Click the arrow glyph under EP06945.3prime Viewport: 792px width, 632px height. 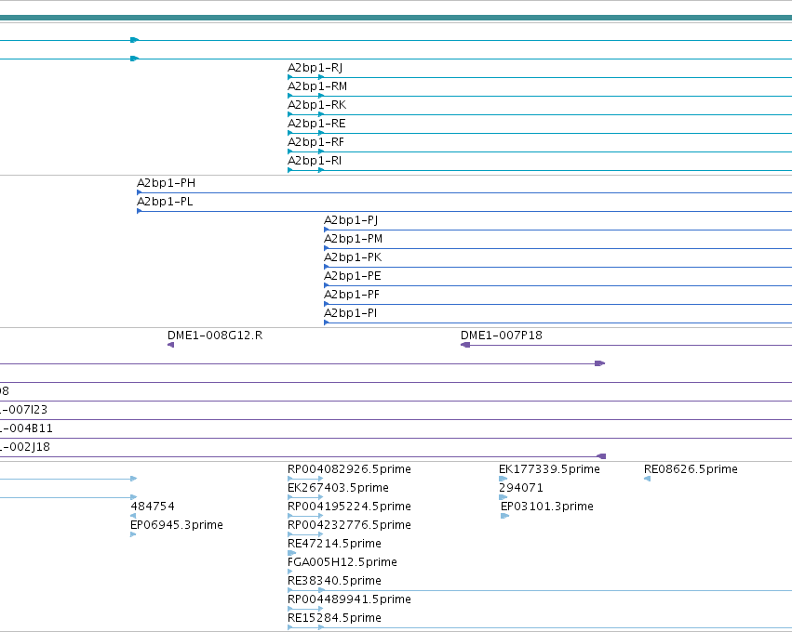coord(133,535)
